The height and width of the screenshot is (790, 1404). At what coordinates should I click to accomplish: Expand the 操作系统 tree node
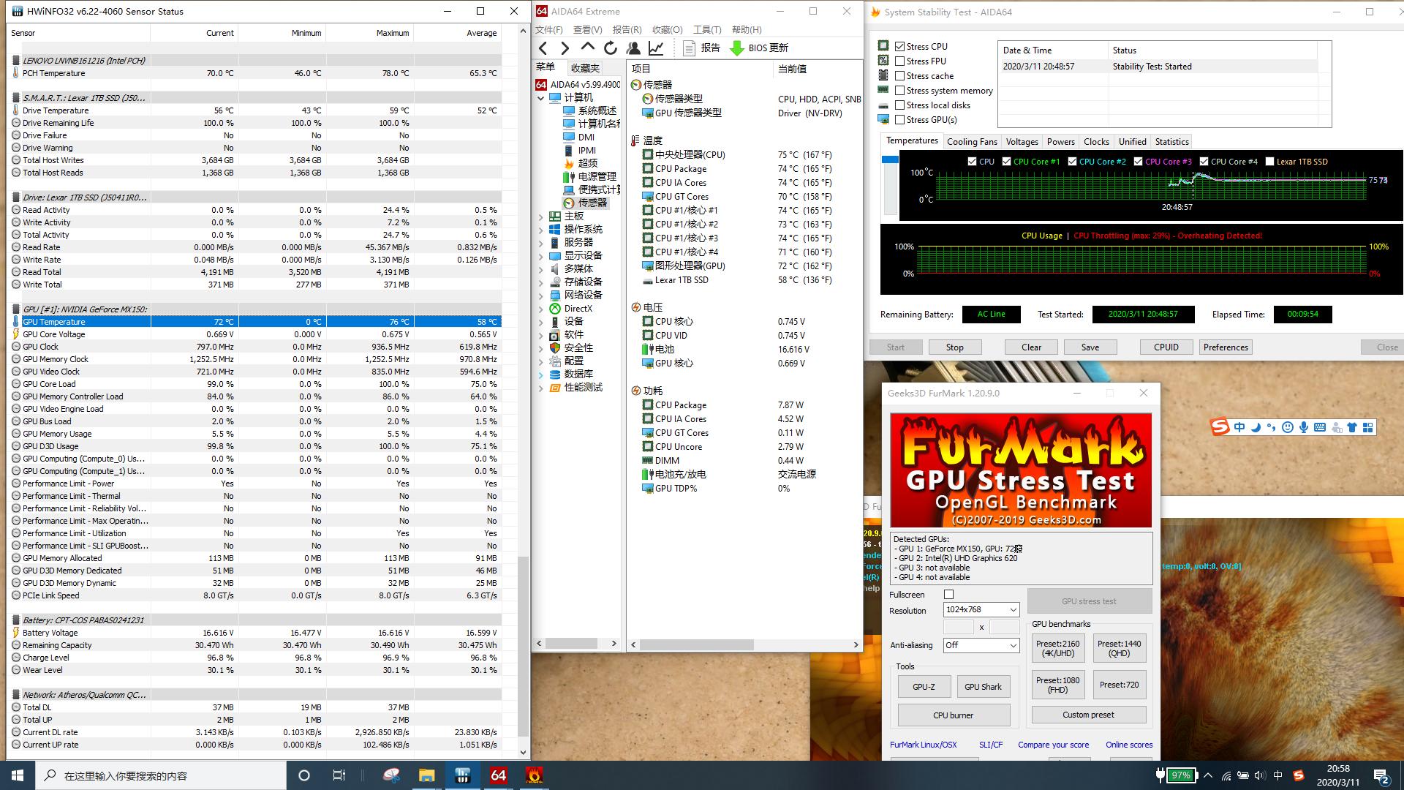[x=541, y=230]
